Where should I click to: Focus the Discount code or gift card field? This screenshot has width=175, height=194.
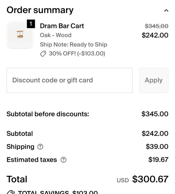70,80
